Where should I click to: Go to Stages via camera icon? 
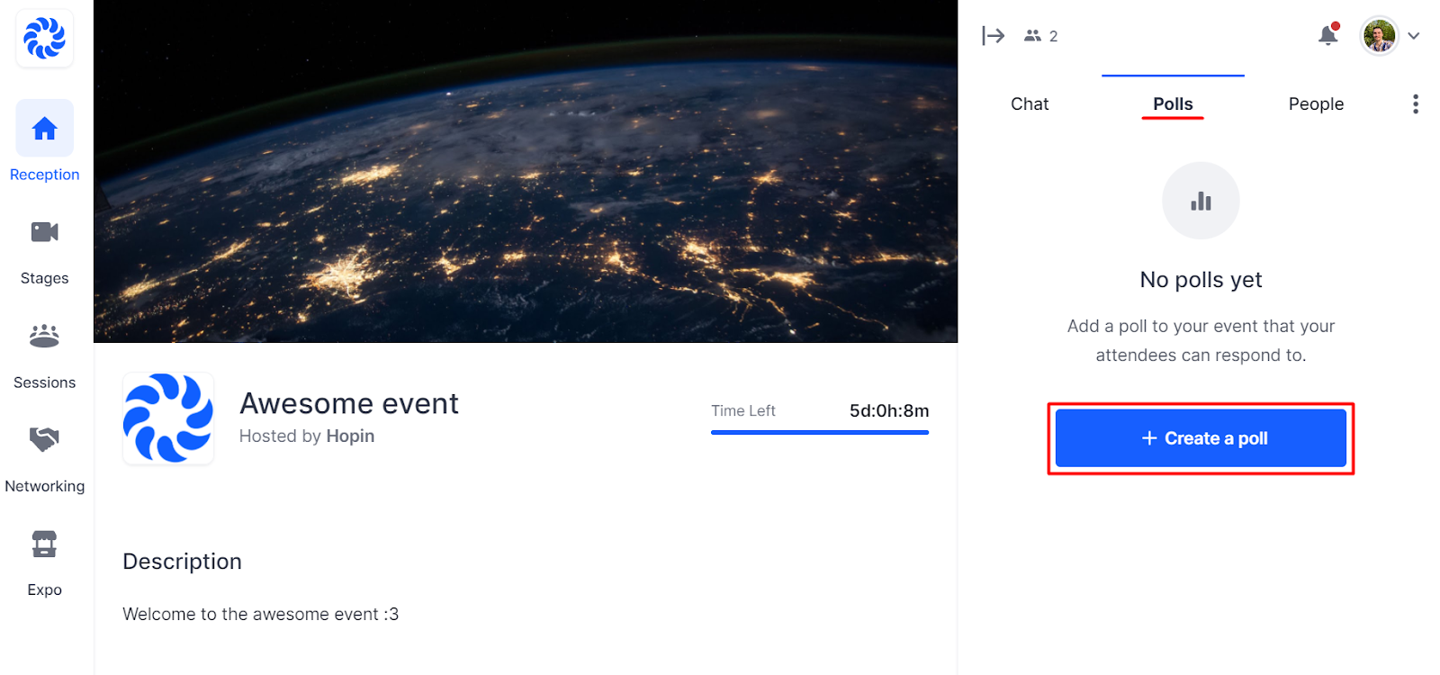(x=44, y=232)
